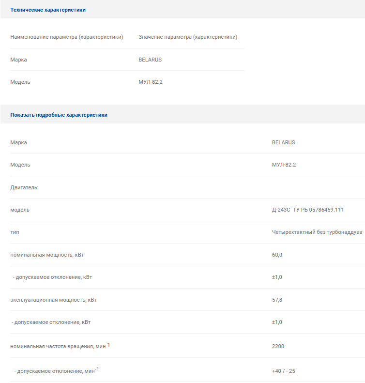Screen dimensions: 365x383
Task: Click the тип row label
Action: 15,232
